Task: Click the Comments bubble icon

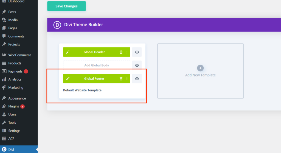Action: (4, 36)
